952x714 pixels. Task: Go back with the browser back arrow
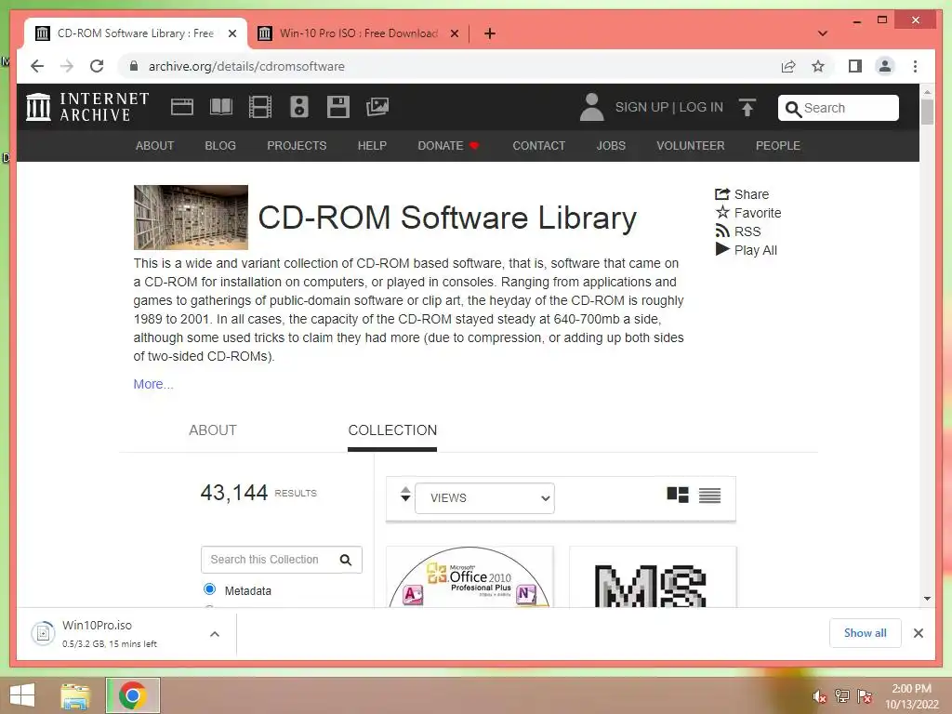pos(37,66)
